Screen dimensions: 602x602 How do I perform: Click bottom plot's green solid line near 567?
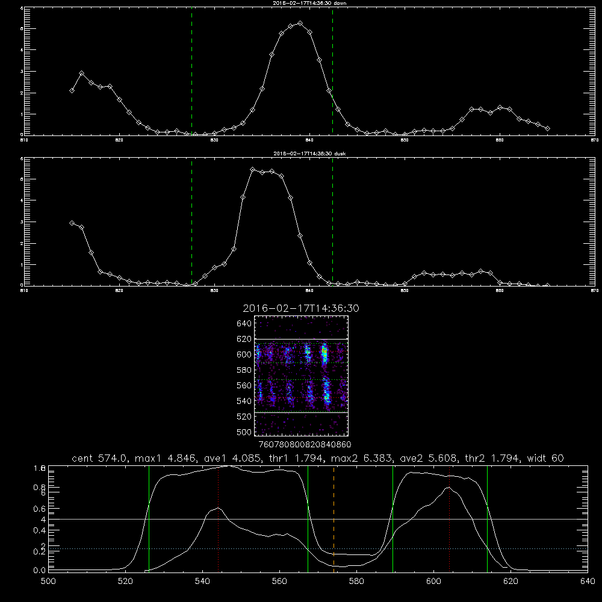coord(308,518)
